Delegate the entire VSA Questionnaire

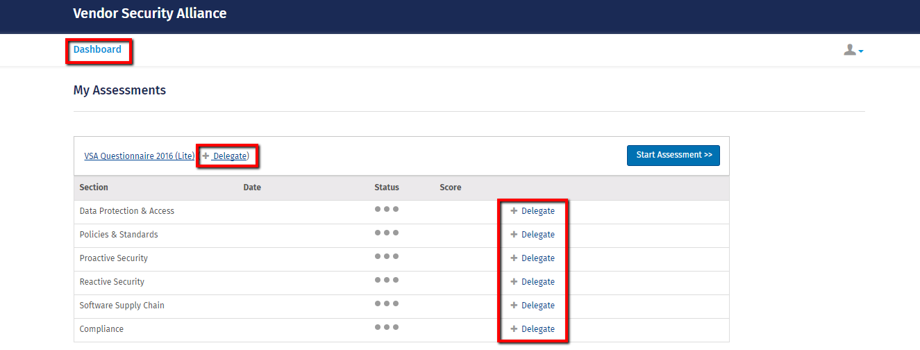pyautogui.click(x=225, y=156)
